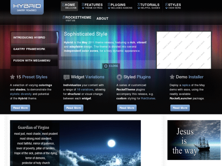Expand the Features dropdown chevron
The image size is (222, 166).
coord(83,8)
